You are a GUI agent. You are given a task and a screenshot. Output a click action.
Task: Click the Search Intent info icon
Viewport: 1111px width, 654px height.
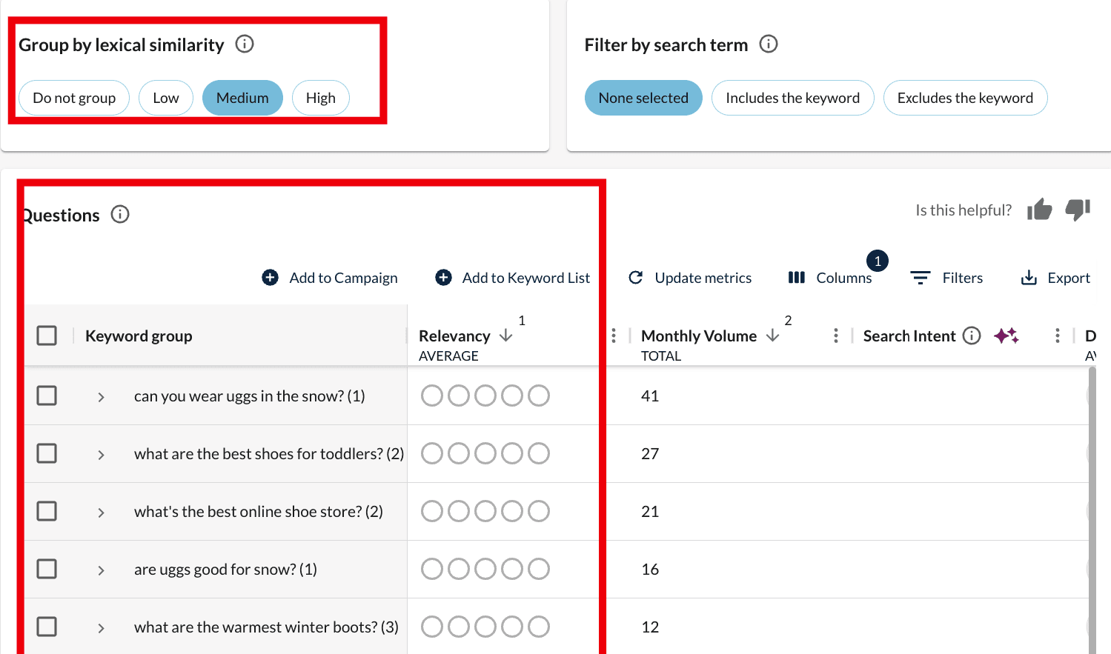(972, 336)
